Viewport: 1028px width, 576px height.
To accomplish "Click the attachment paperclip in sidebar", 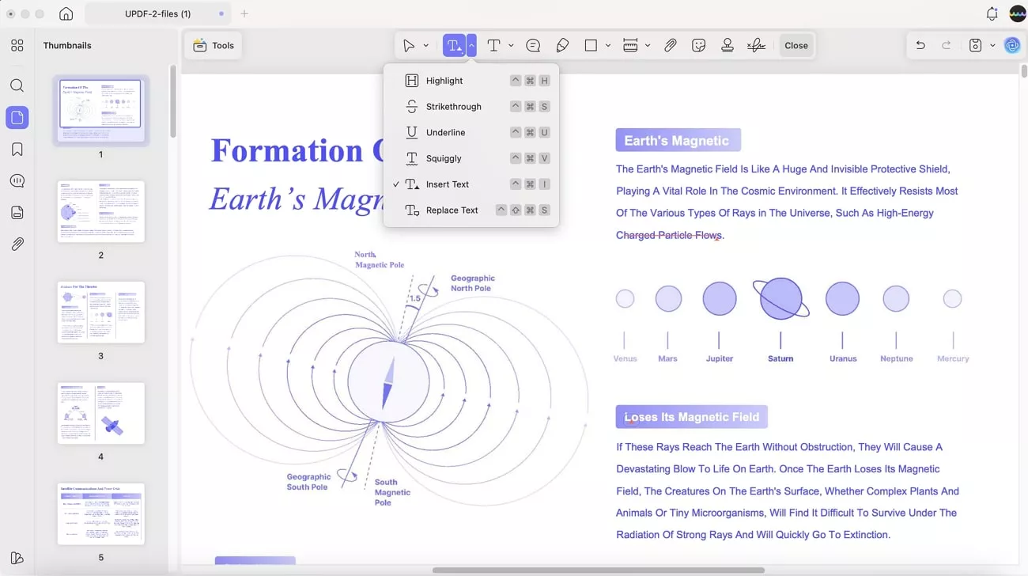I will 17,244.
